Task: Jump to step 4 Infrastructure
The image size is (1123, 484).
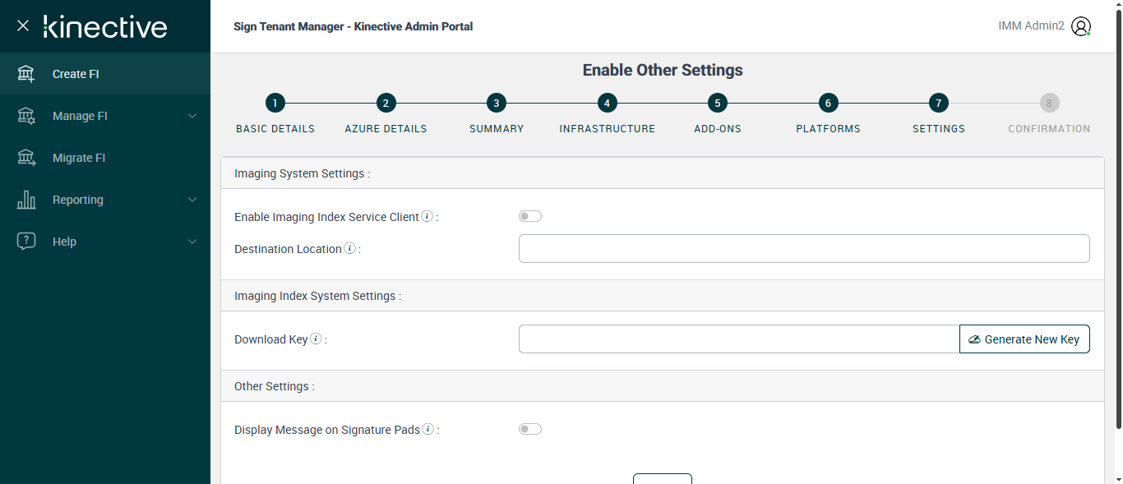Action: 607,104
